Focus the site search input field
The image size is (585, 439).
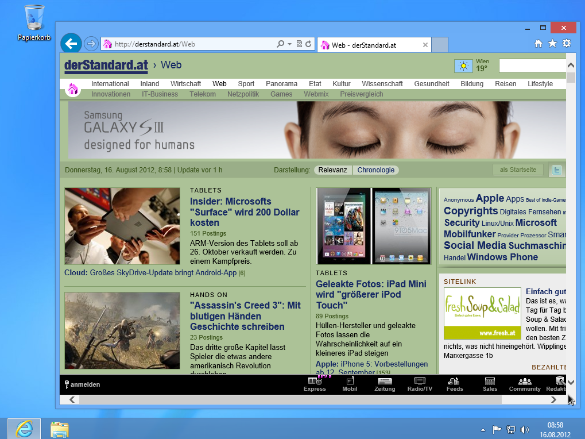tap(532, 66)
